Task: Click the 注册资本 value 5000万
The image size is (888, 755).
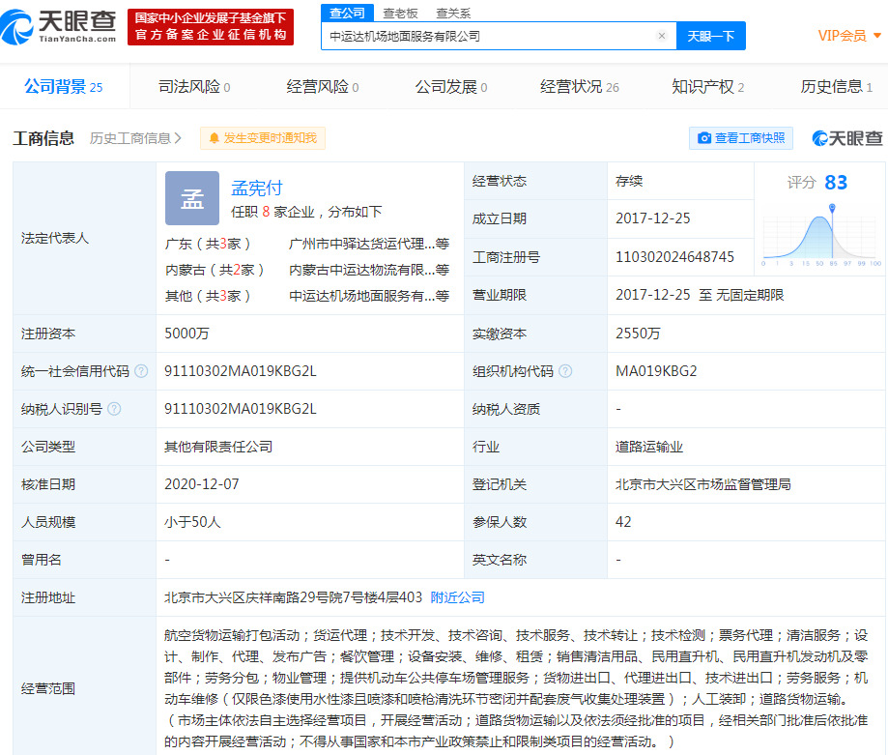Action: pyautogui.click(x=186, y=334)
